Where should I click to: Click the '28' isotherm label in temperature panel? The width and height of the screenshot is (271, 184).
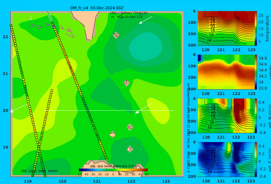[237, 17]
